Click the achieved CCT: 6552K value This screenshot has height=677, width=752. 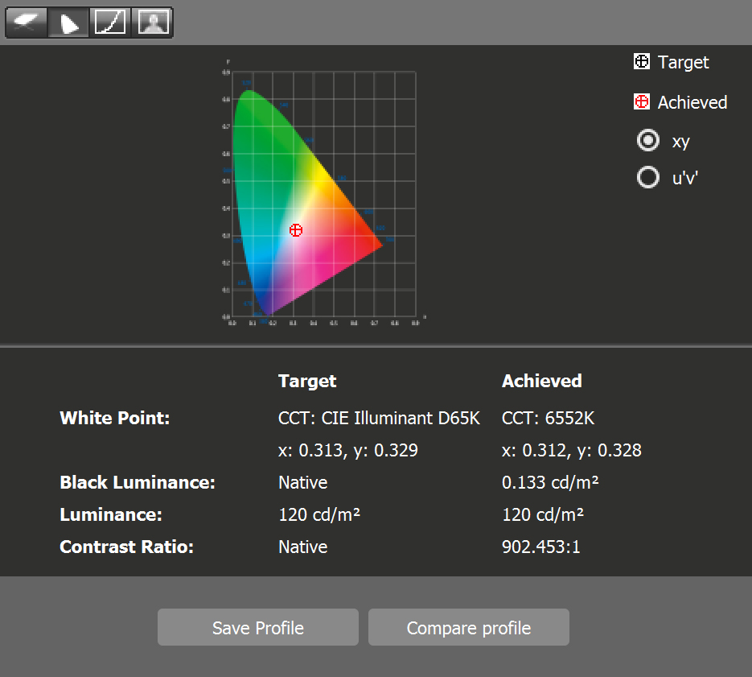[x=548, y=419]
